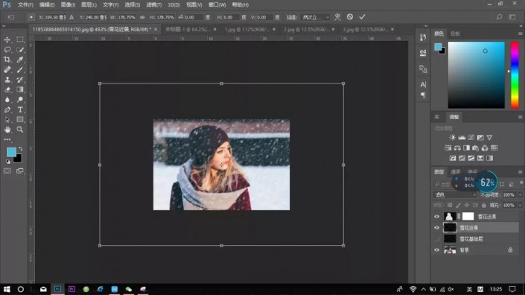Open the layer blend mode dropdown
This screenshot has width=525, height=295.
point(455,195)
